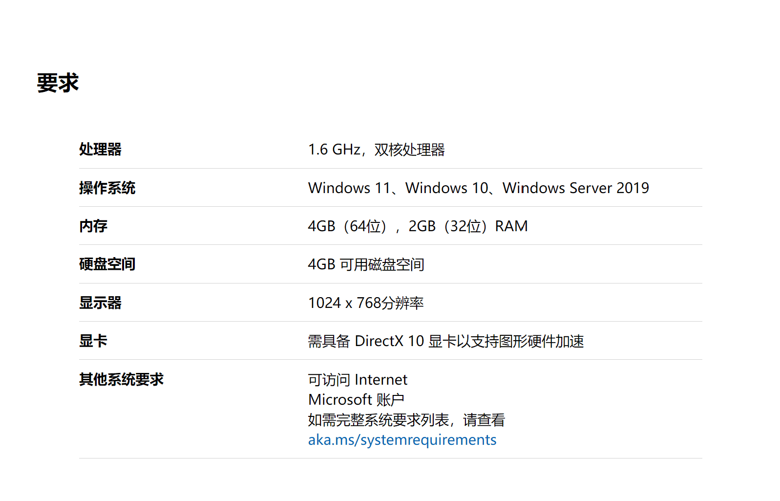Click the text 可访问 Internet
The height and width of the screenshot is (501, 780).
(x=358, y=380)
